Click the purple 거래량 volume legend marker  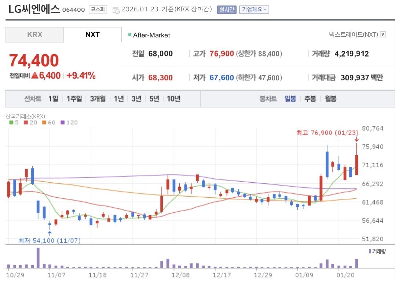(x=370, y=251)
